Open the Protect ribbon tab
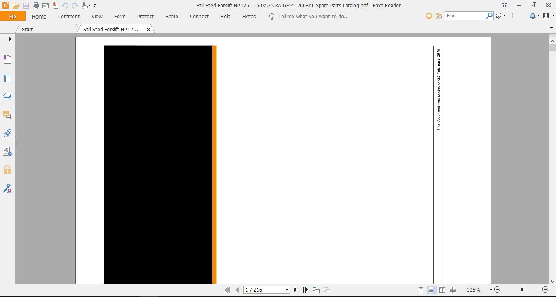The width and height of the screenshot is (556, 297). tap(145, 16)
